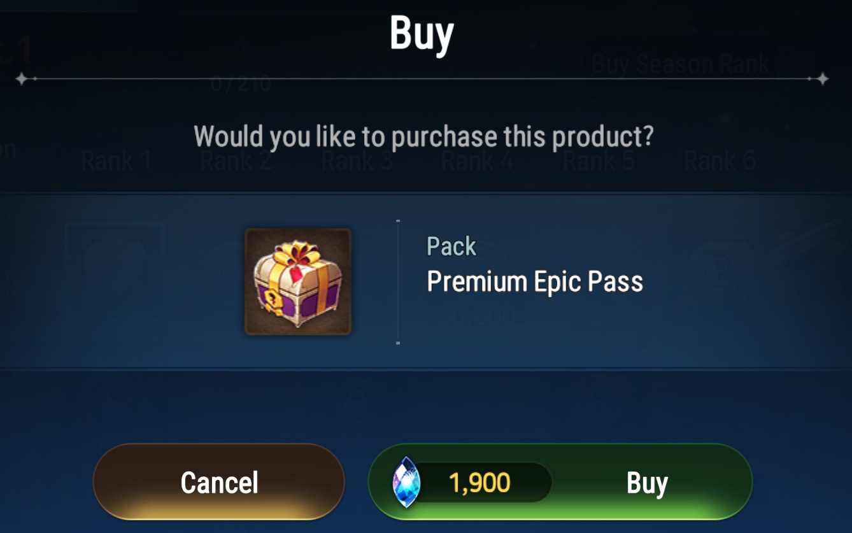
Task: Click the 0/210 season progress counter
Action: point(241,84)
